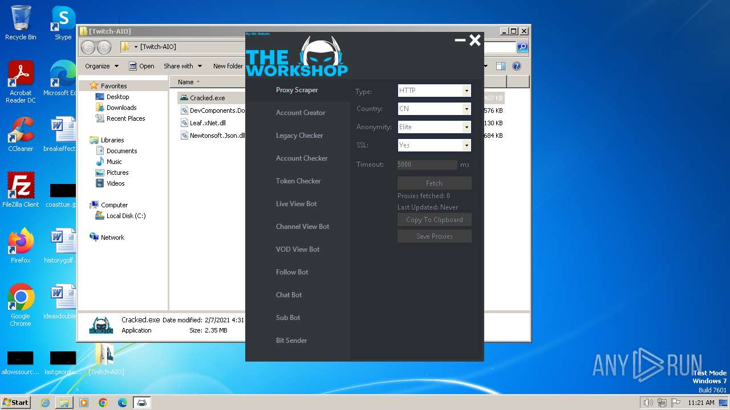The image size is (730, 410).
Task: Open Token Checker page
Action: click(298, 181)
